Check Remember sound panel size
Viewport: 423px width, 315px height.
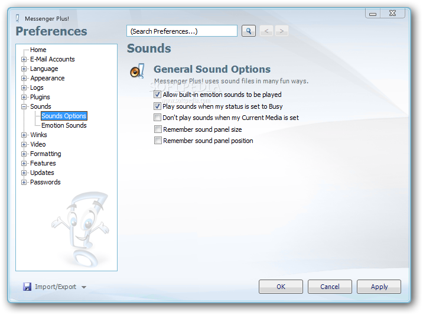click(158, 129)
